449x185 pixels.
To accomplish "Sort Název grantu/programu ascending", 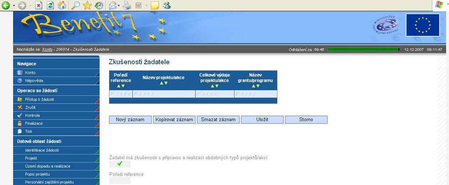I will pos(253,86).
